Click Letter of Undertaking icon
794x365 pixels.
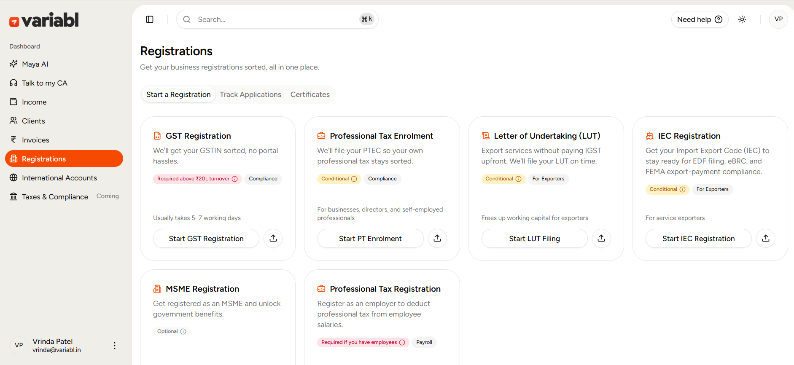point(486,136)
